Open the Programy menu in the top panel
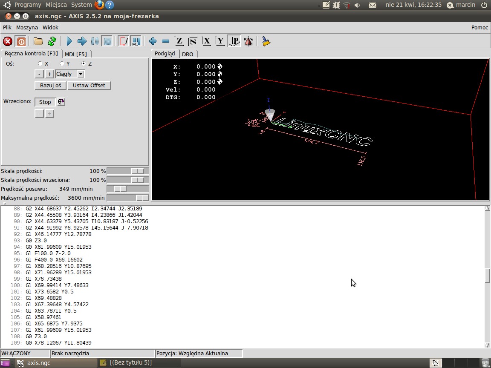The height and width of the screenshot is (368, 491). click(28, 5)
